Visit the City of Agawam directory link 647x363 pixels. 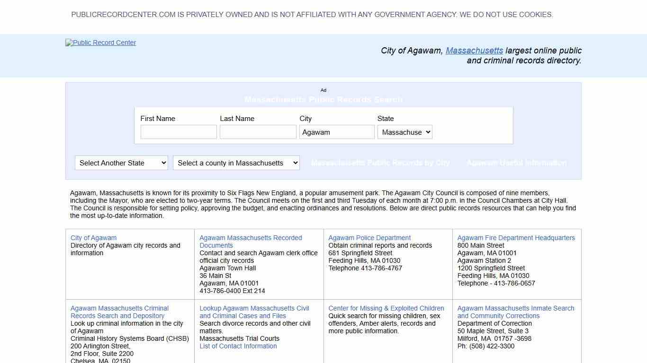tap(93, 238)
